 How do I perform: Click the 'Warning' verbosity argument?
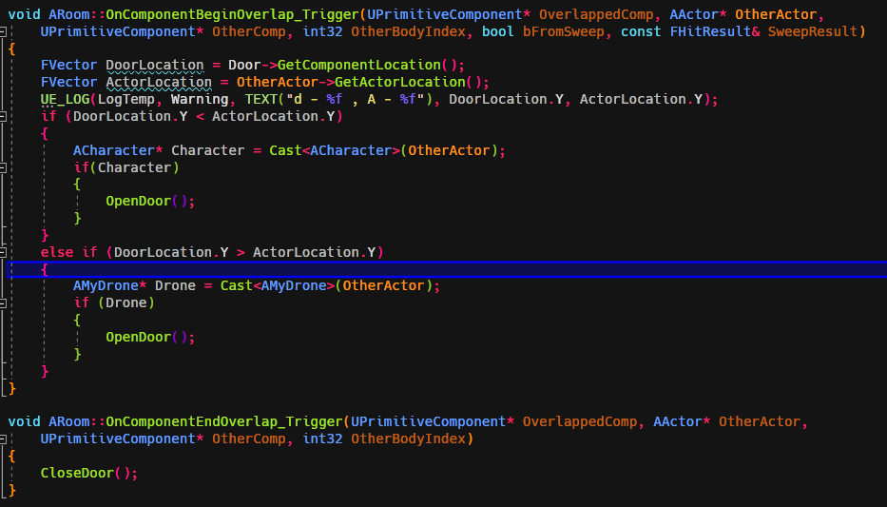[x=200, y=100]
